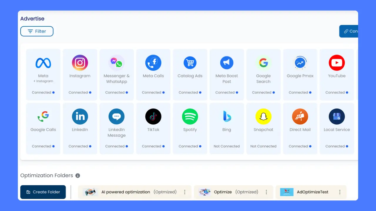376x211 pixels.
Task: Select the Meta Boost Post megaphone icon
Action: (227, 63)
